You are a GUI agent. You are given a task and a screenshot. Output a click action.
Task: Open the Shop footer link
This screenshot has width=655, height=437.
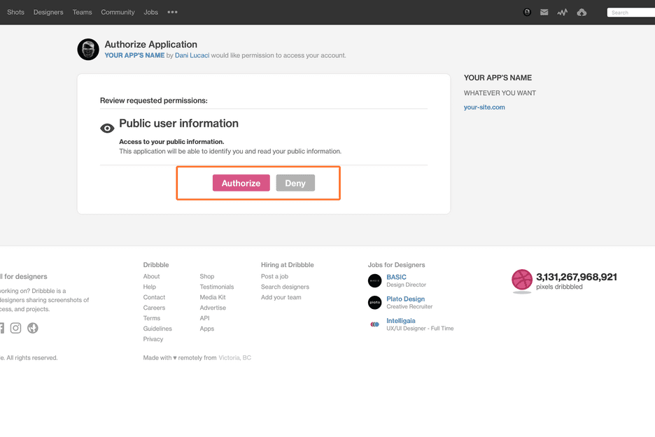206,276
